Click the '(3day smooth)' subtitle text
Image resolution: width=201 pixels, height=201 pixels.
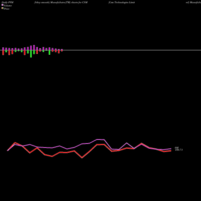click(42, 2)
